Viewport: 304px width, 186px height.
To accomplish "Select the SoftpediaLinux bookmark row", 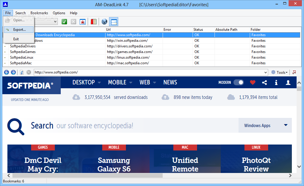I will click(152, 57).
